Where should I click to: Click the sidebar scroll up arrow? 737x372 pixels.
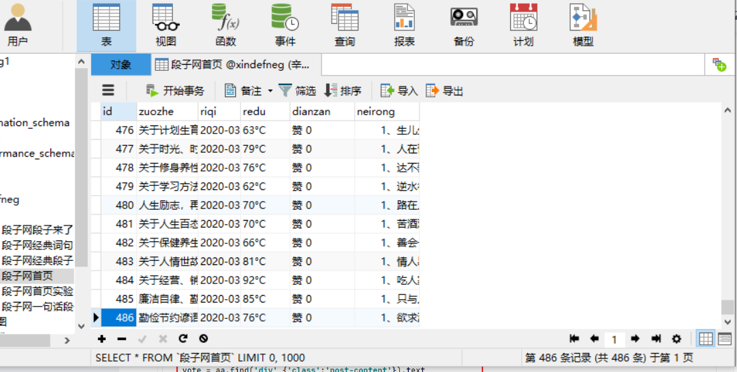tap(81, 61)
